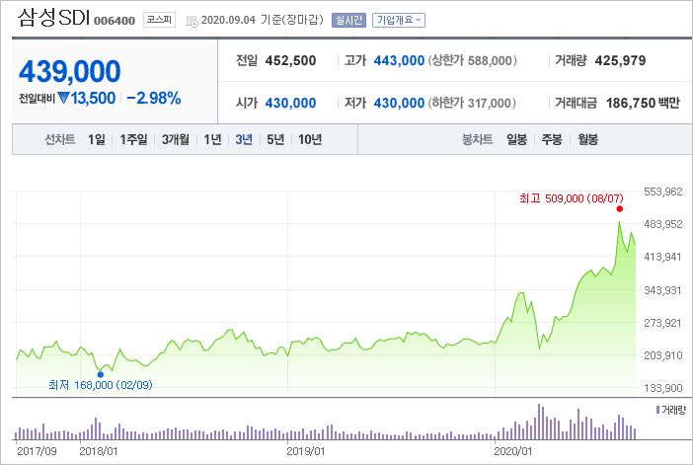Click the 삼성SDI stock name title
The height and width of the screenshot is (465, 693).
pyautogui.click(x=53, y=18)
